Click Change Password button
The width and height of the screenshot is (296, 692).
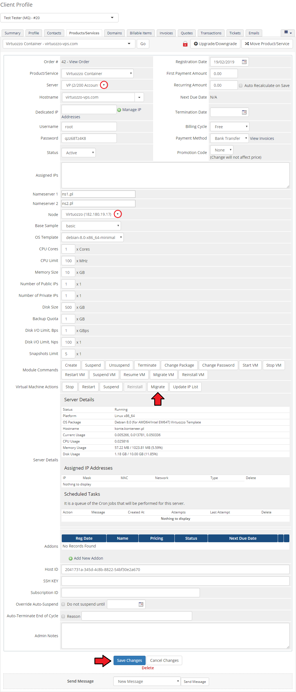[x=218, y=365]
